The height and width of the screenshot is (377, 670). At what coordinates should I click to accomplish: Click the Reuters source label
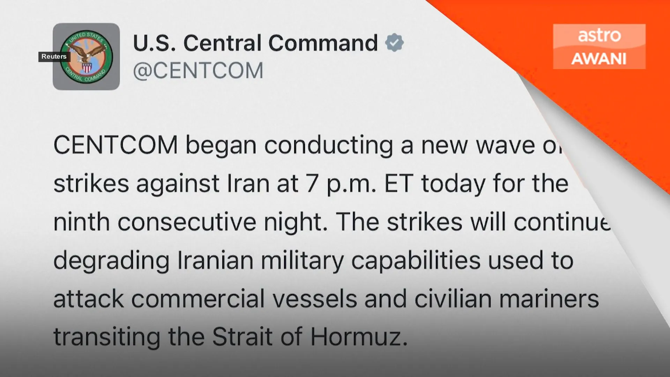coord(54,57)
